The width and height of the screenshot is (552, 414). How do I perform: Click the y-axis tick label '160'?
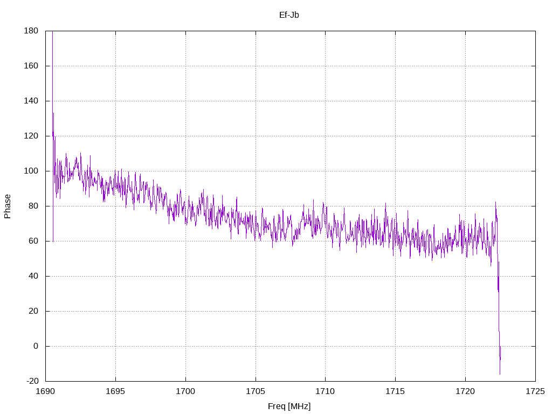(x=31, y=66)
